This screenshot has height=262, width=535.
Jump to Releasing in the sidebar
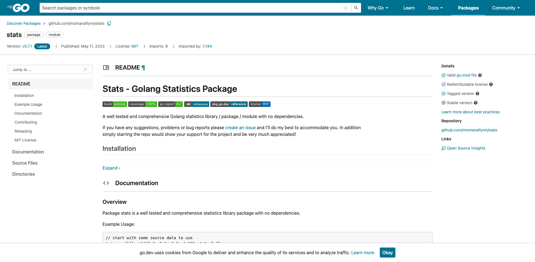click(23, 131)
